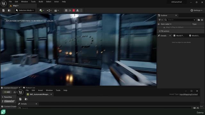Click the InputMappingContext asset type link

(x=189, y=95)
